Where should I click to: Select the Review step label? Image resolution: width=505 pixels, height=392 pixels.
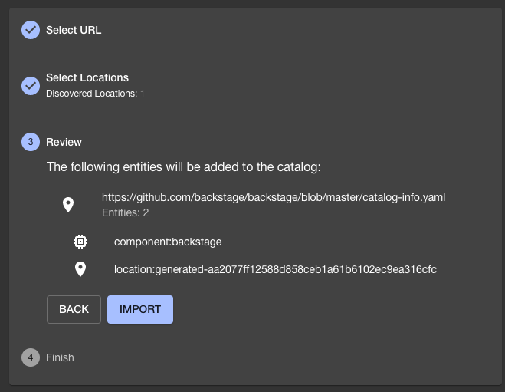coord(64,142)
